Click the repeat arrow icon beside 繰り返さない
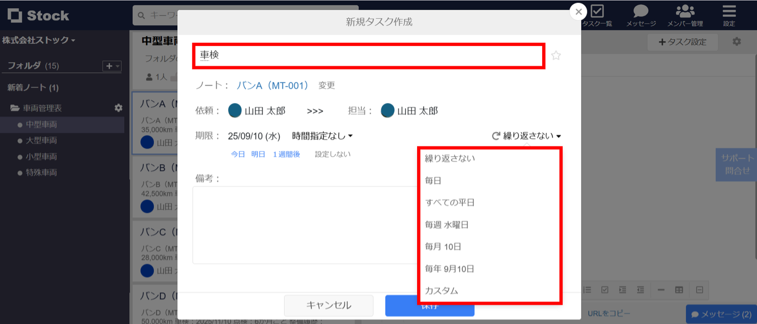The height and width of the screenshot is (324, 757). coord(496,136)
